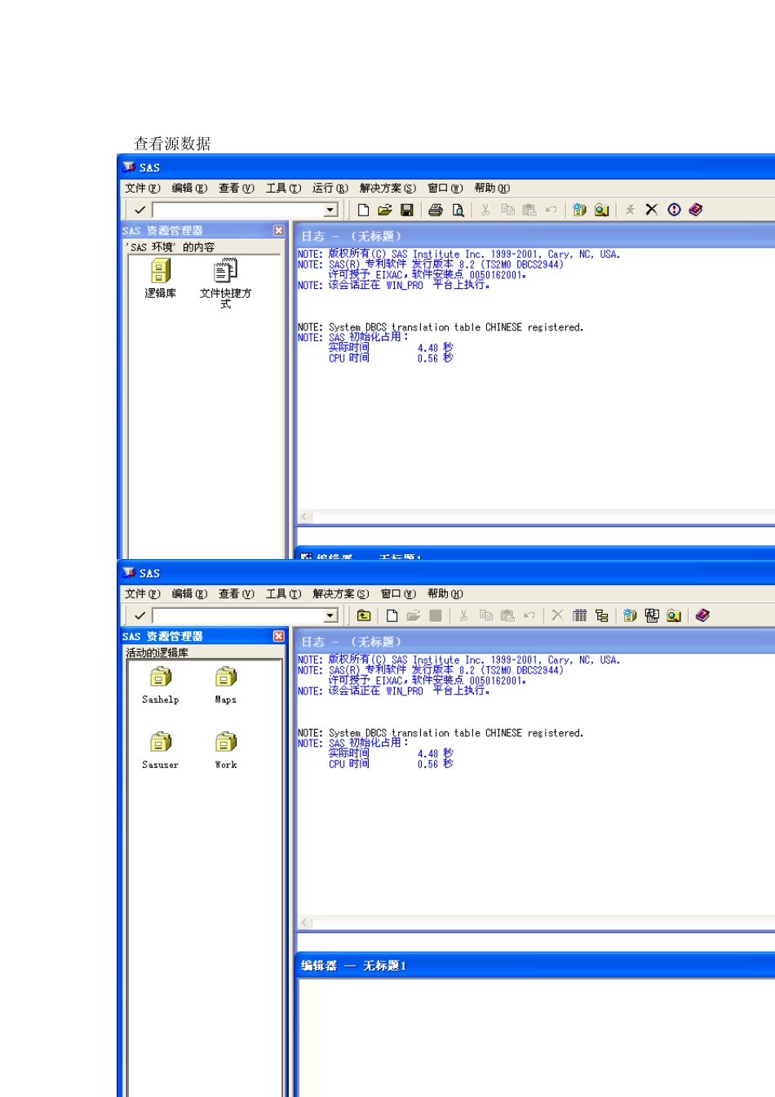Click Cut scissors icon in upper SAS toolbar

(x=485, y=210)
